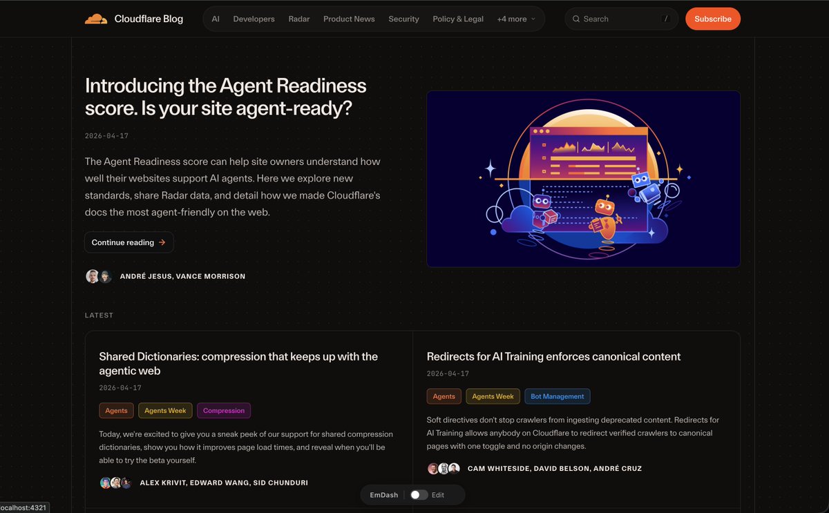Click the Continue reading button
Image resolution: width=829 pixels, height=513 pixels.
click(128, 242)
